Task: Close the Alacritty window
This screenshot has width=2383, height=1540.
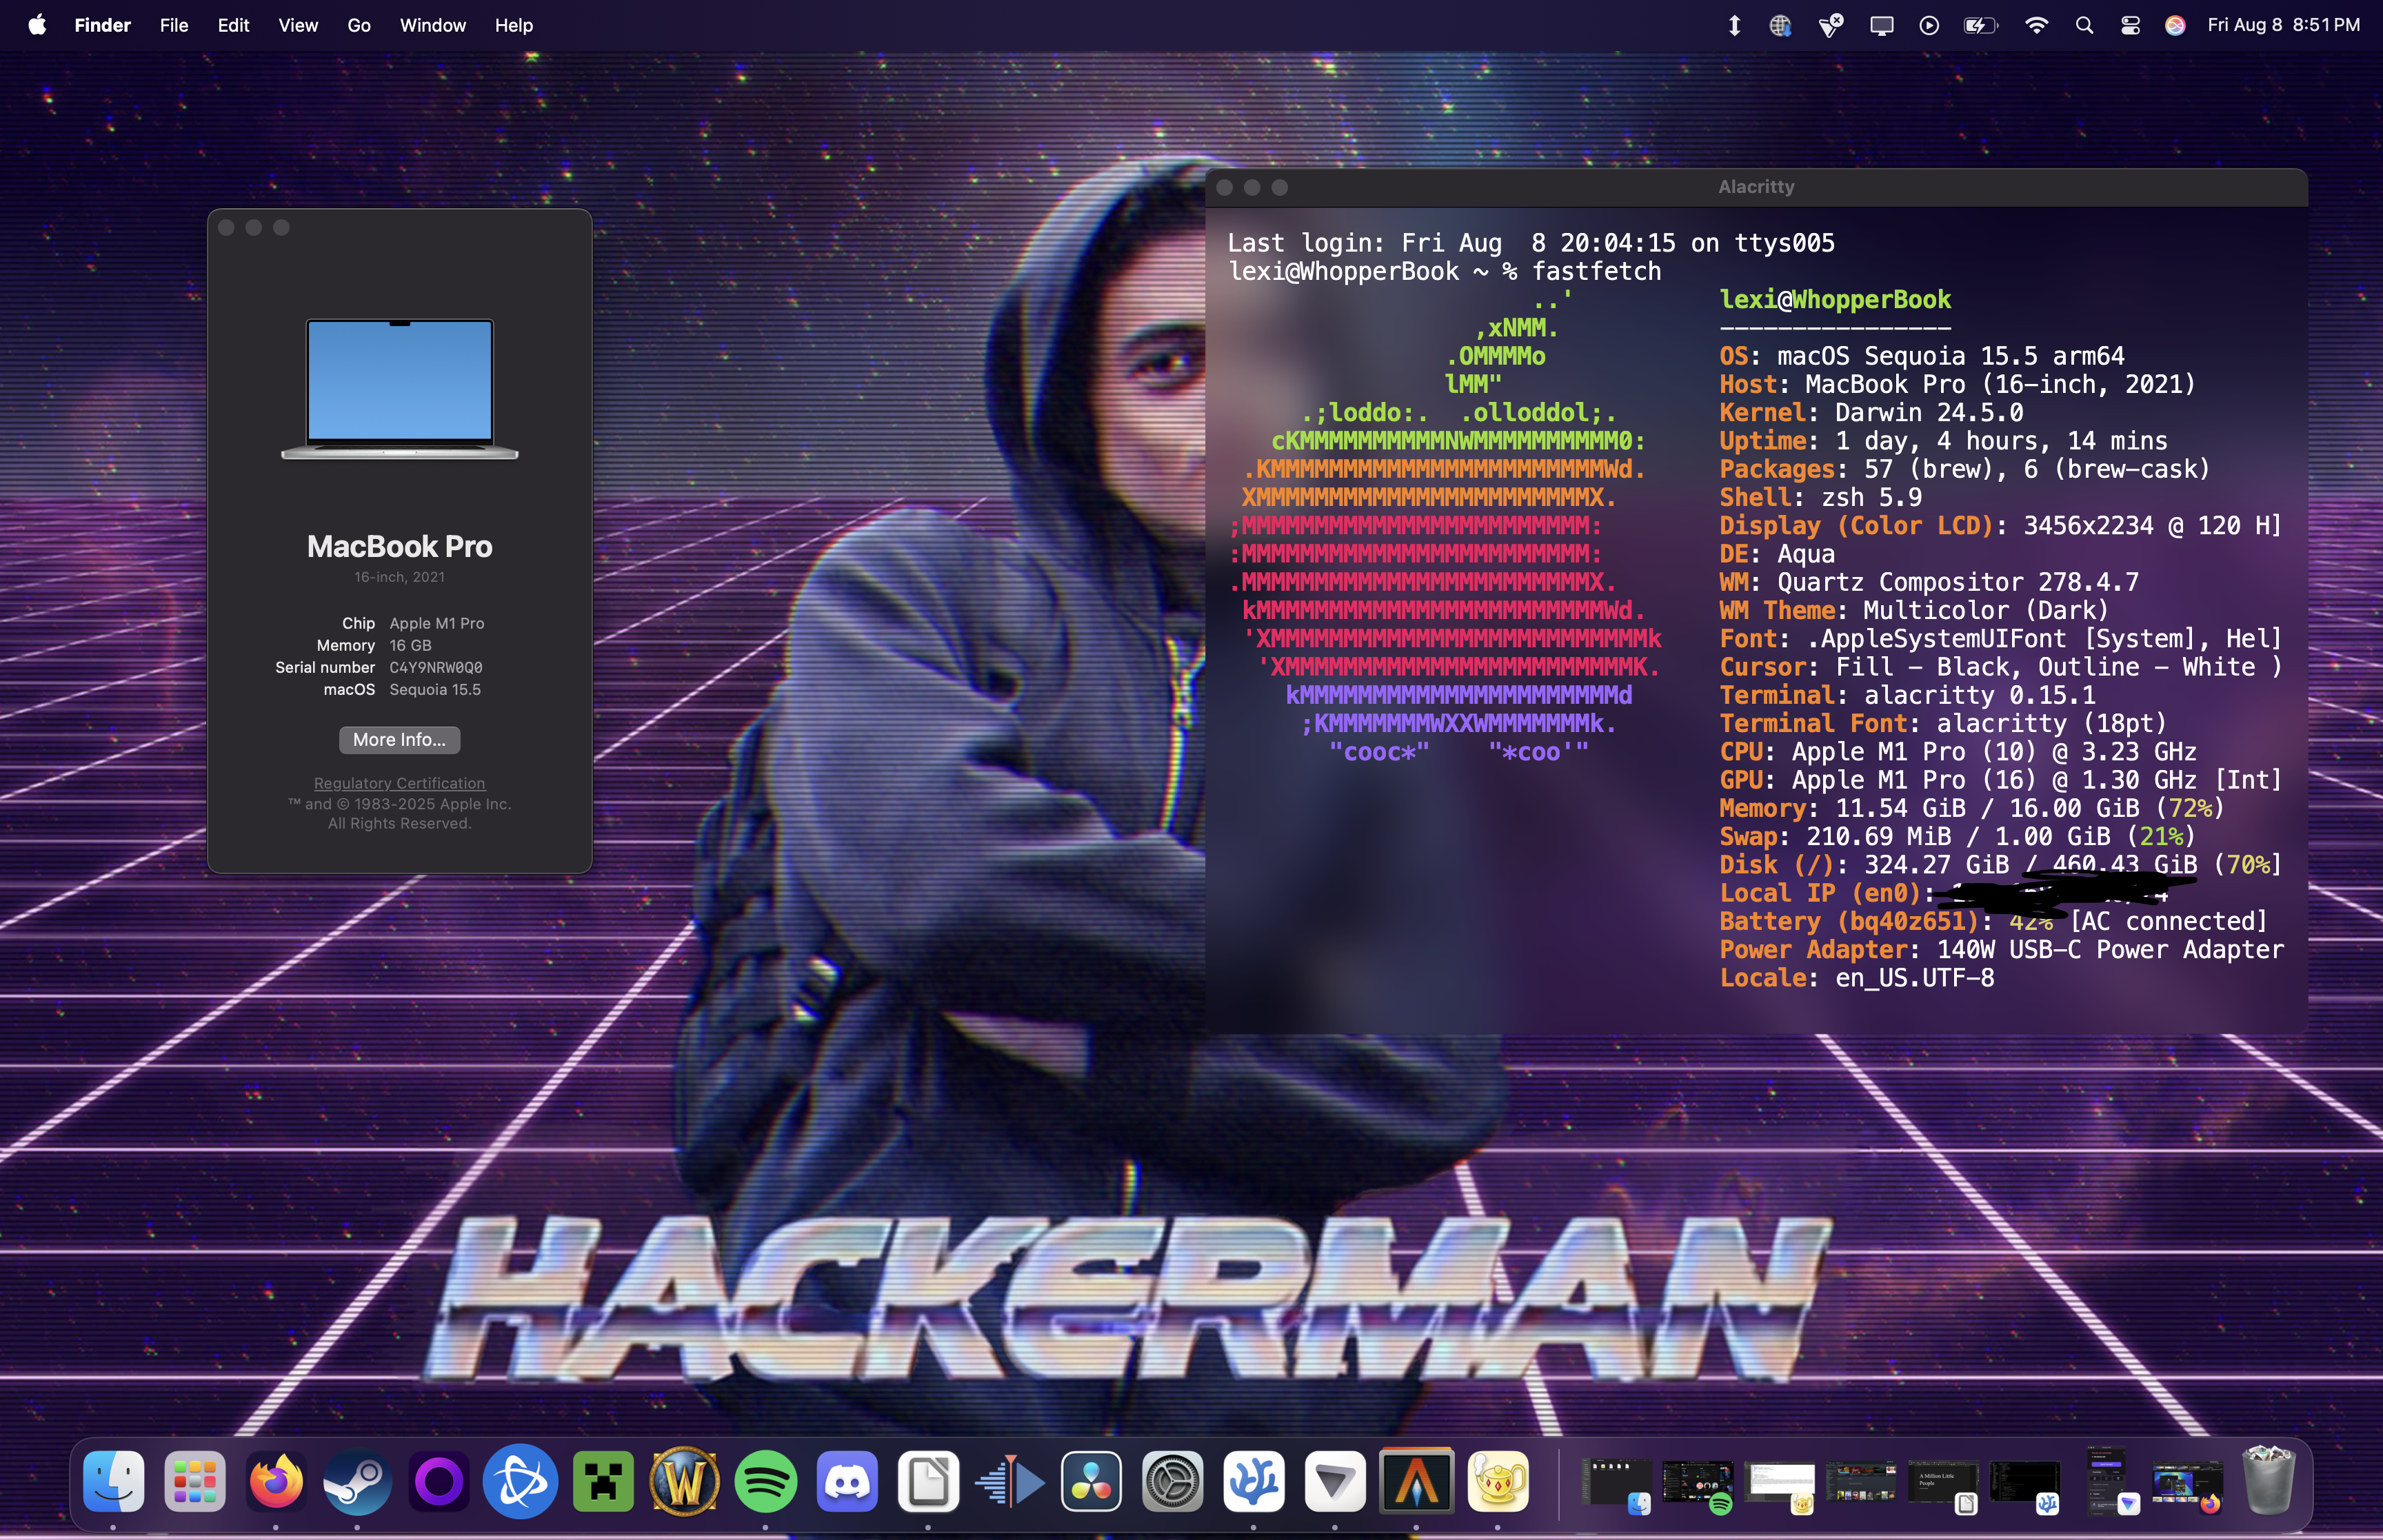Action: pos(1224,187)
